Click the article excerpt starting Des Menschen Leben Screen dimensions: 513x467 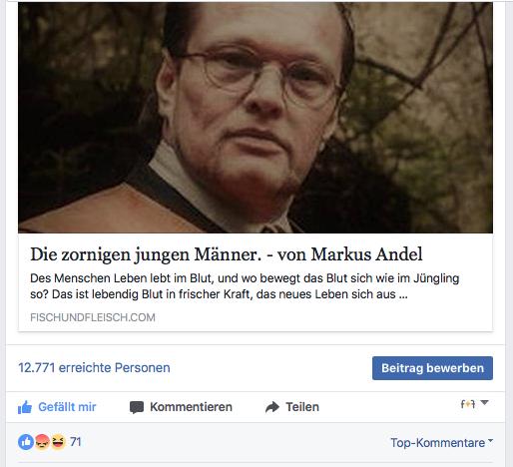click(245, 286)
